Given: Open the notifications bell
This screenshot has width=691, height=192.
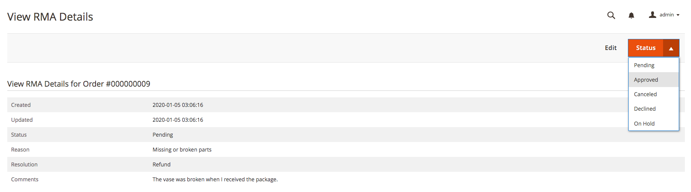Looking at the screenshot, I should coord(631,15).
